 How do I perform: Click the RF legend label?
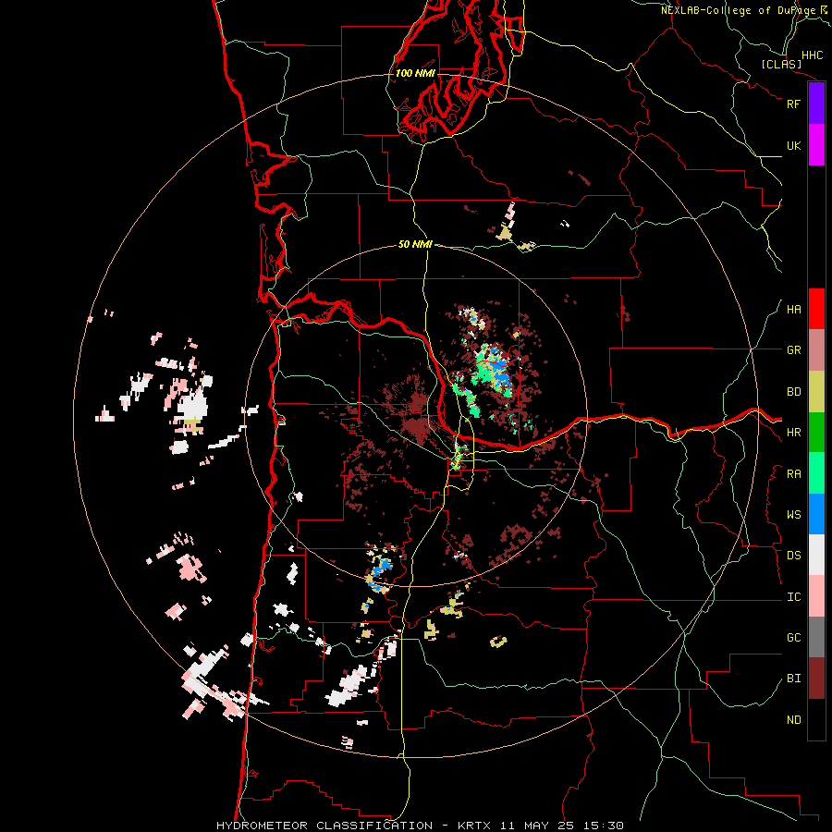[793, 104]
